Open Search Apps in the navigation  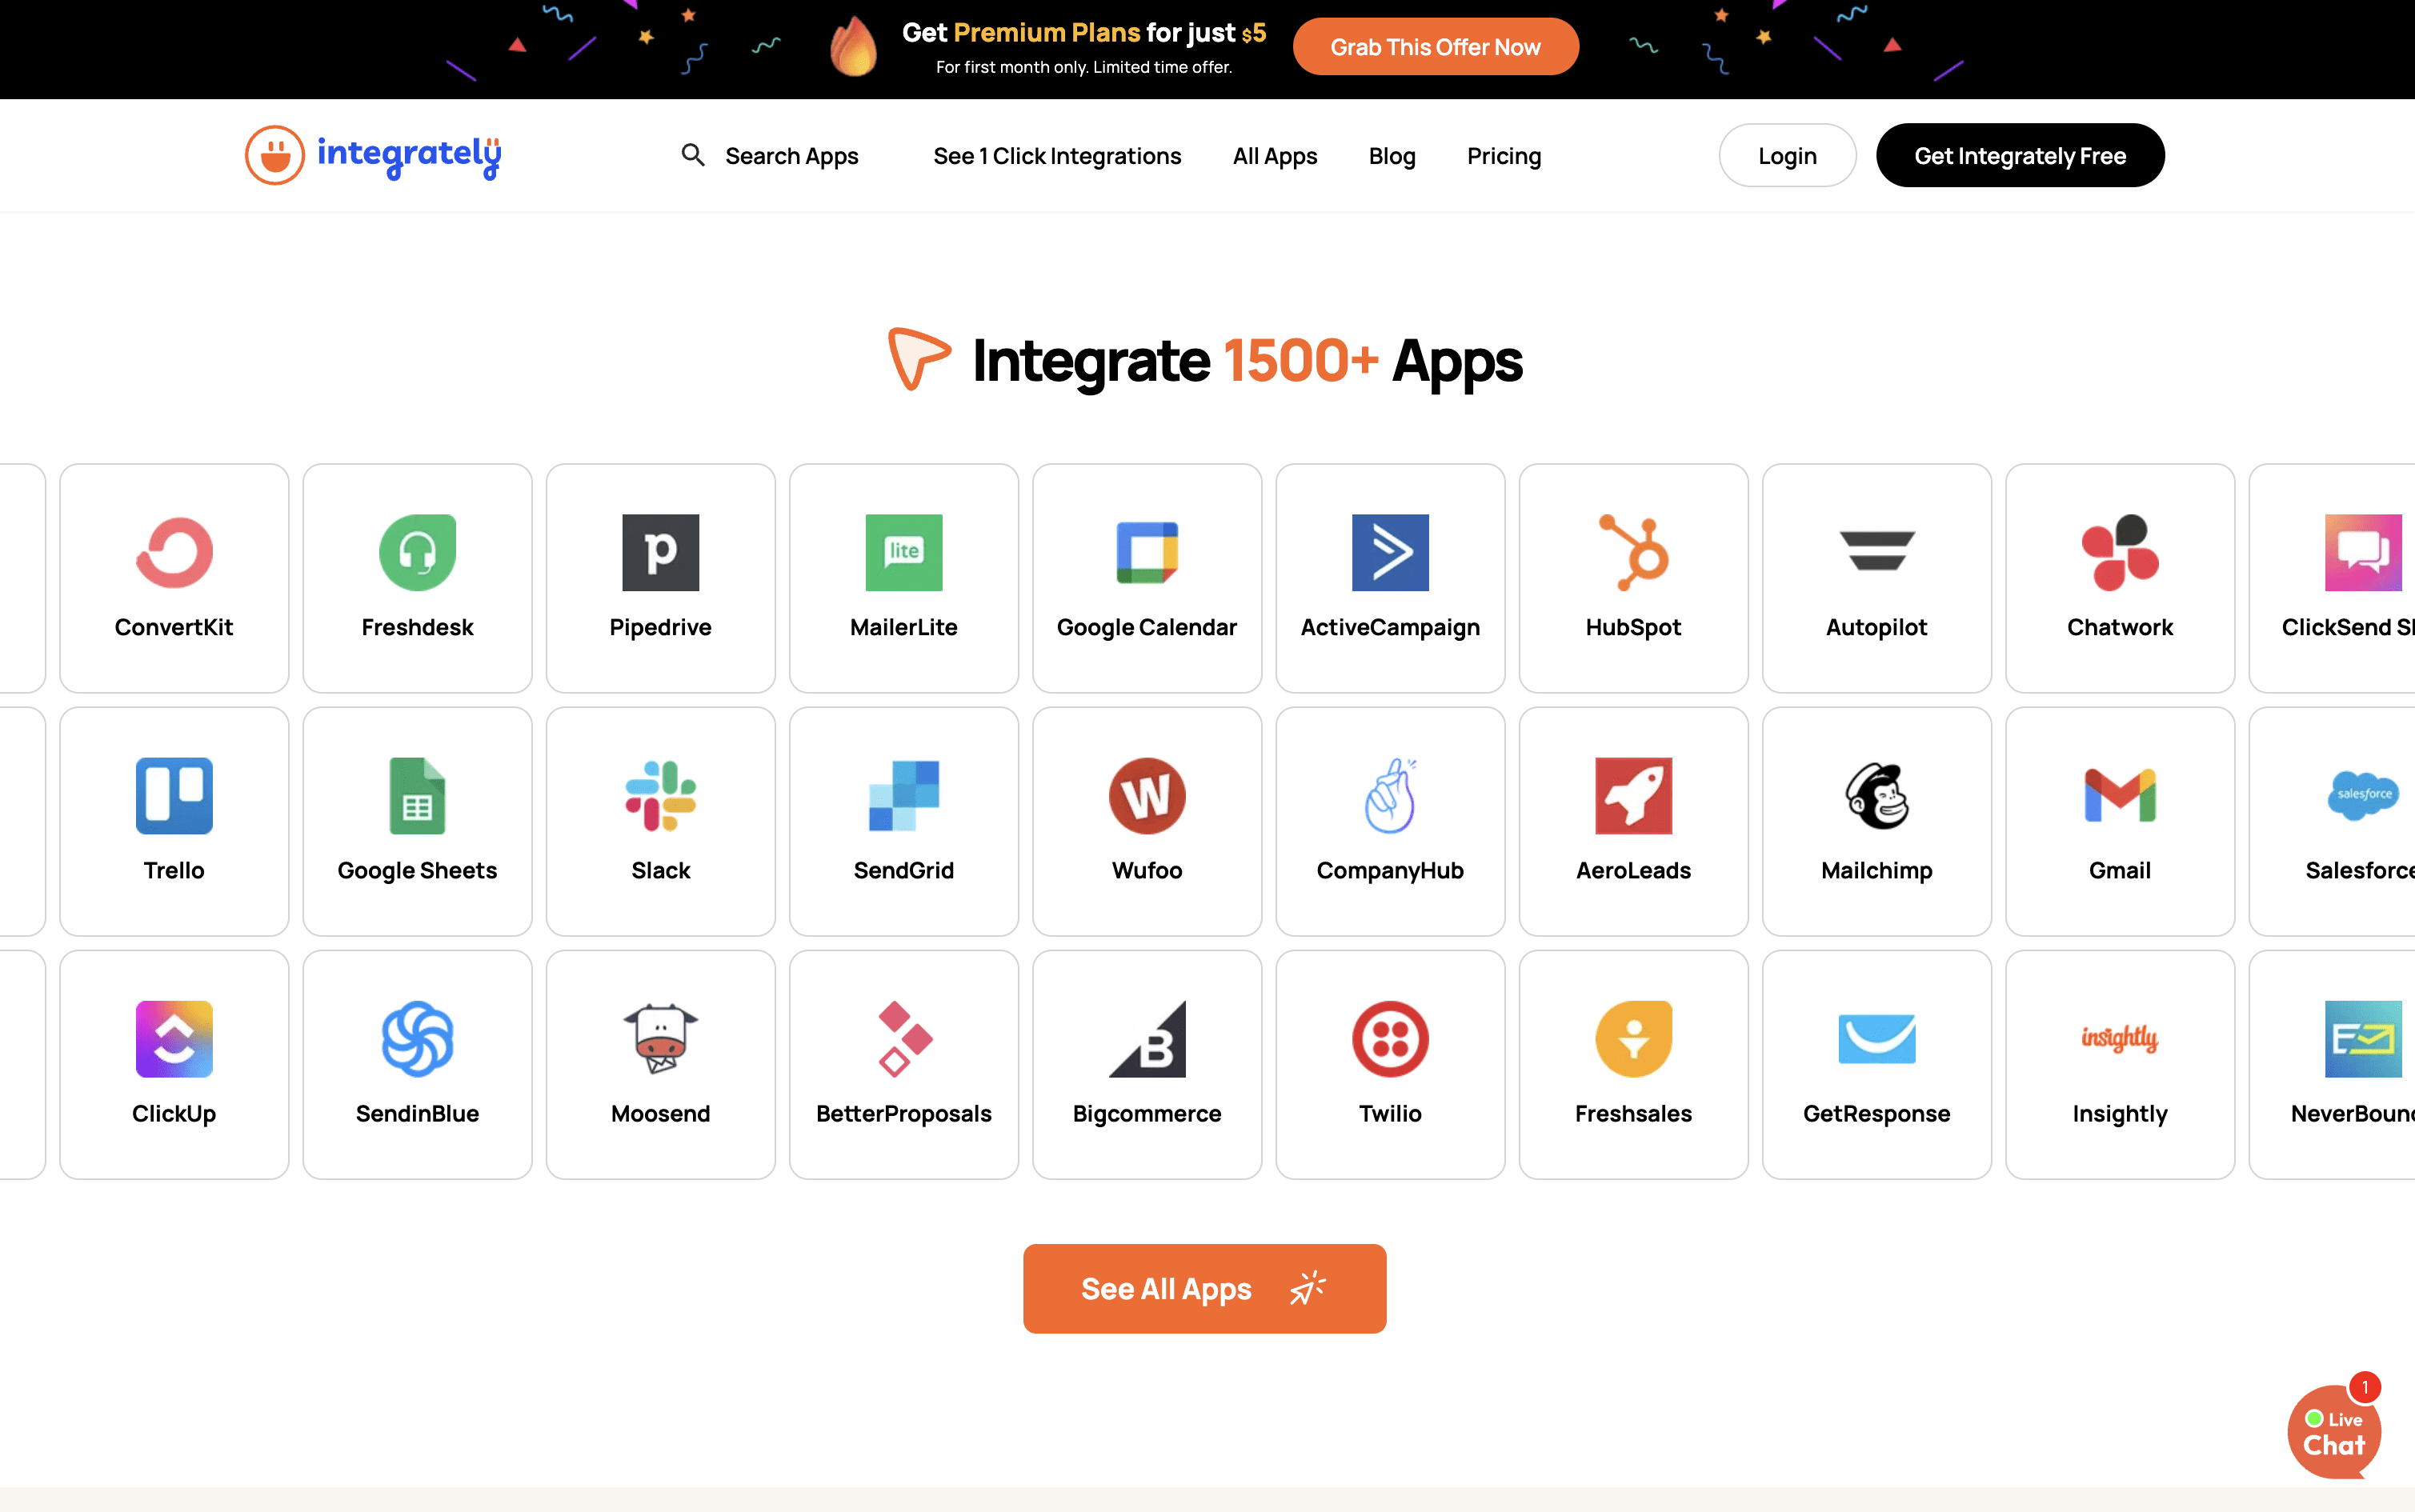[792, 156]
